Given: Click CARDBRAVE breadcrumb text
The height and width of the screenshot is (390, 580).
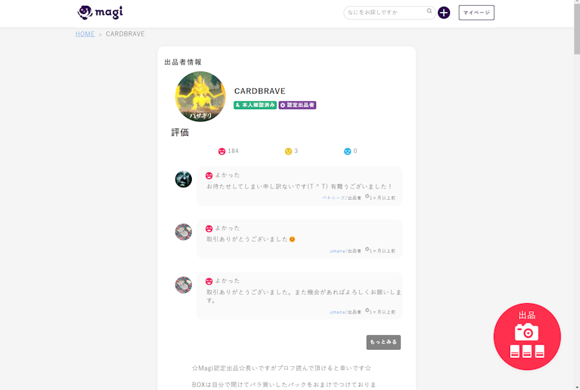Looking at the screenshot, I should pos(125,34).
